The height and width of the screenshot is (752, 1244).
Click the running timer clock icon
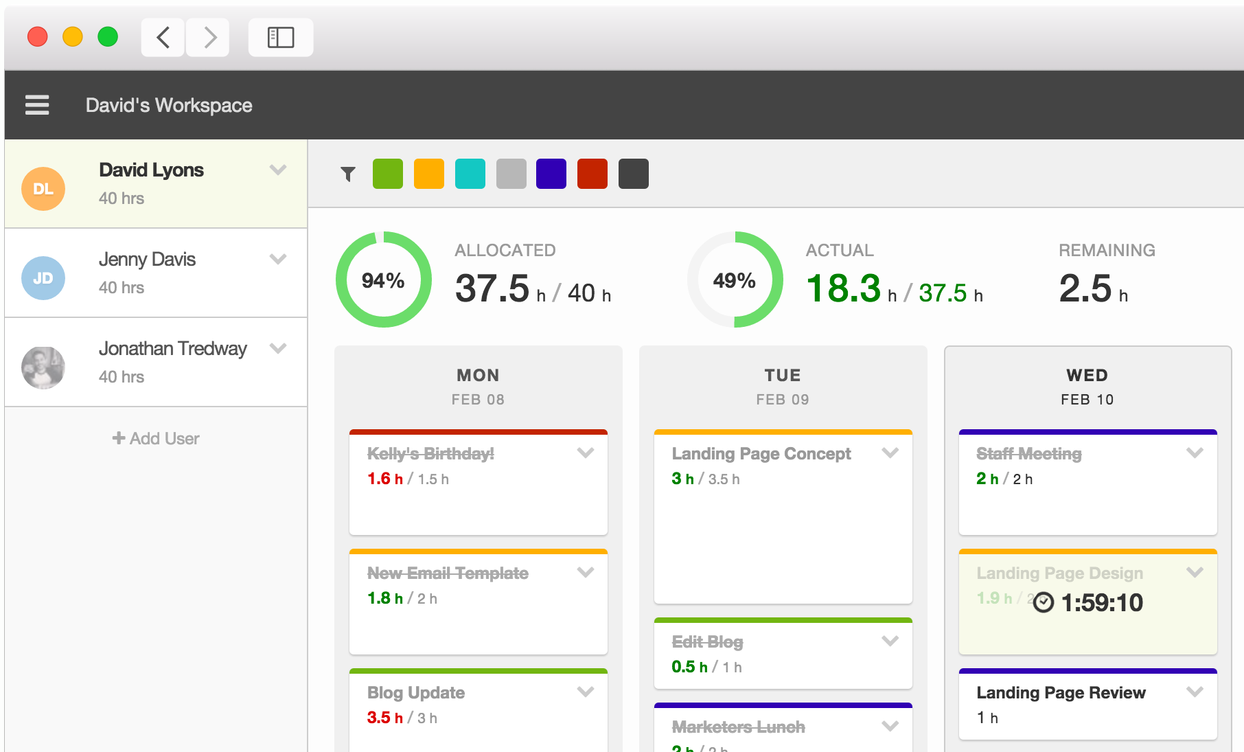coord(1044,602)
